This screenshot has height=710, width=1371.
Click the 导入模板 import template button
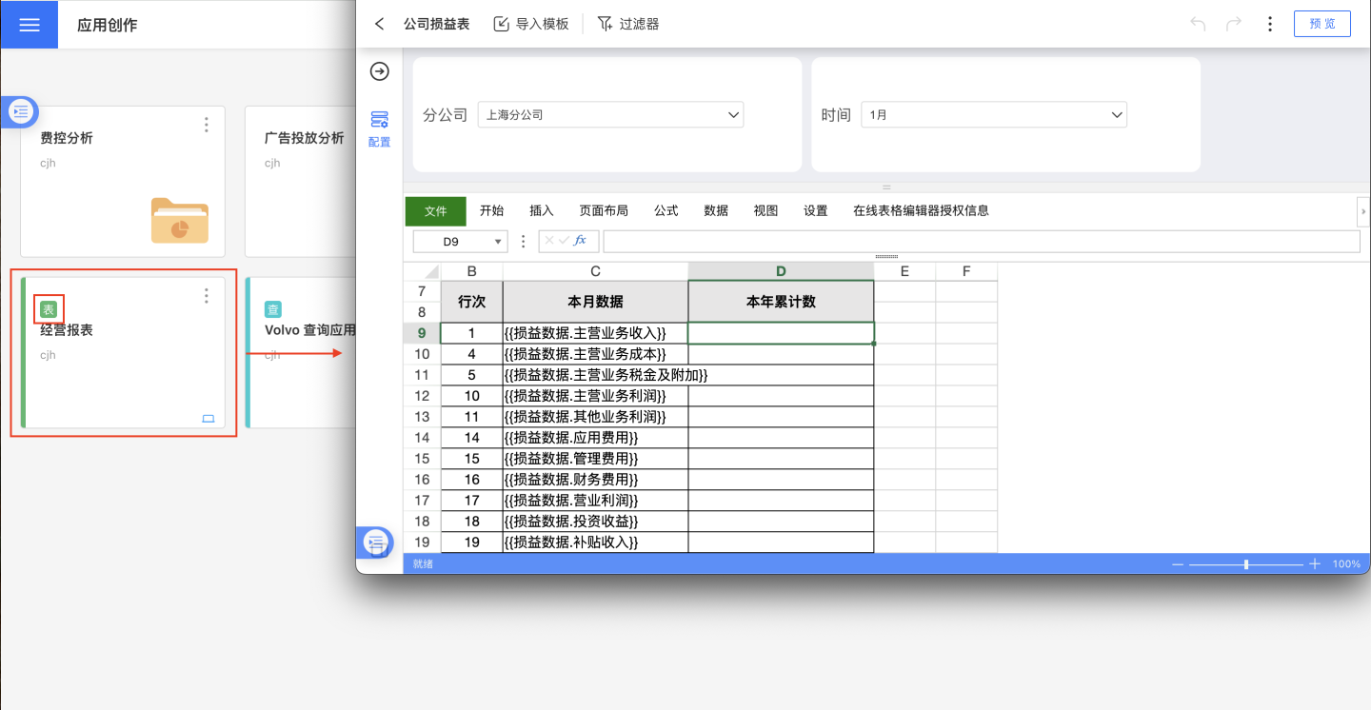point(531,24)
